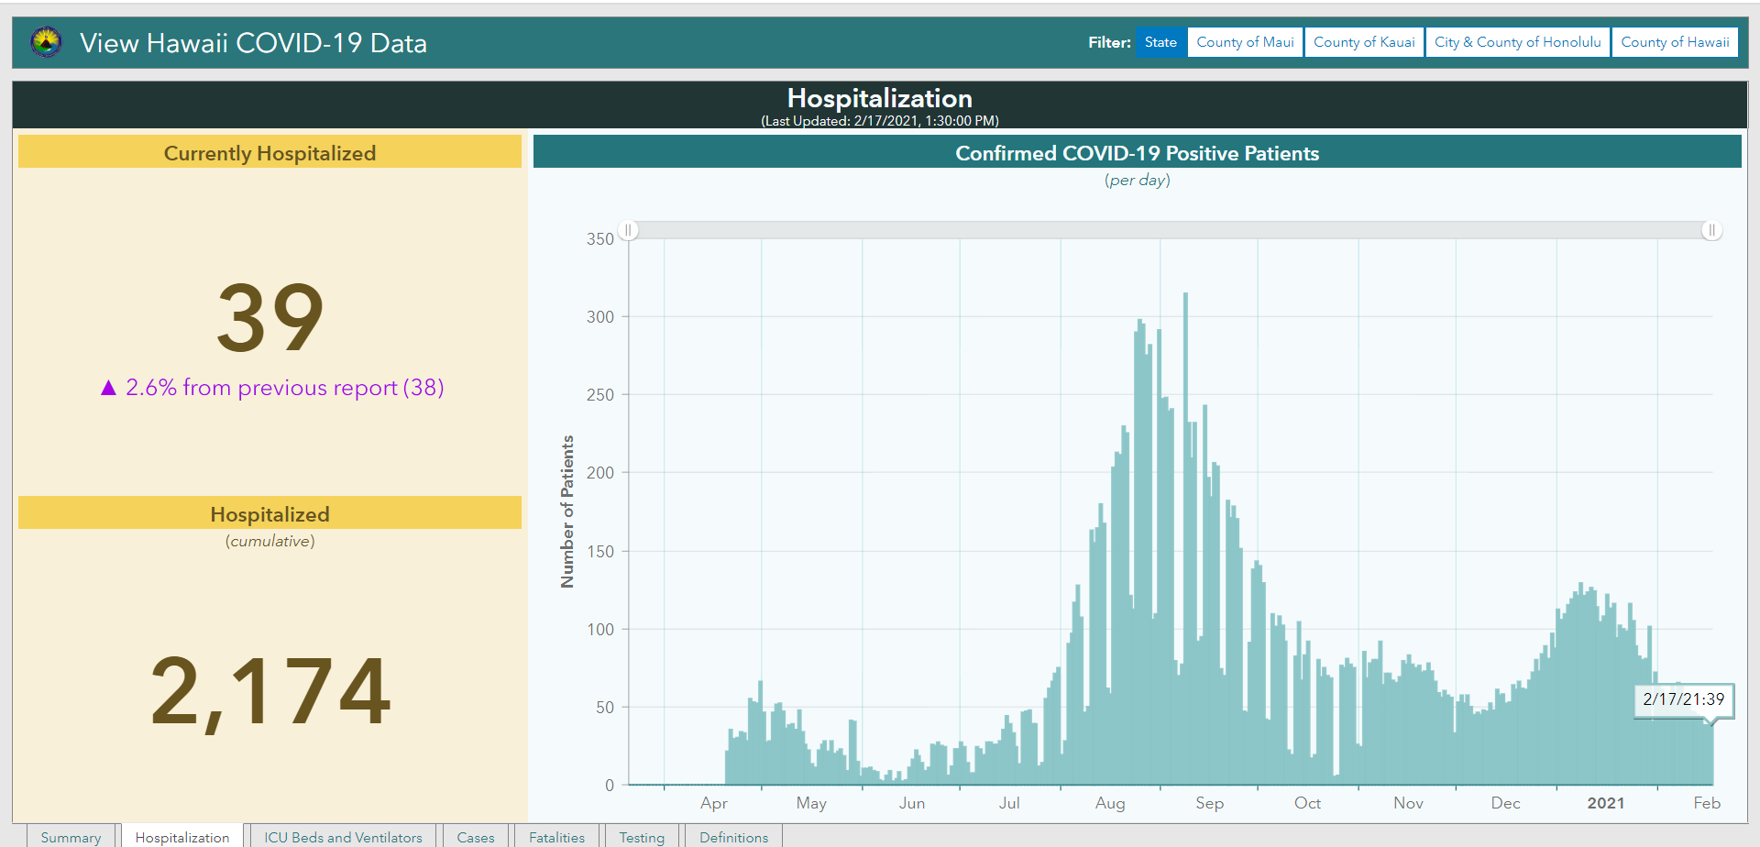Click the tallest September peak bar

[x=1185, y=539]
